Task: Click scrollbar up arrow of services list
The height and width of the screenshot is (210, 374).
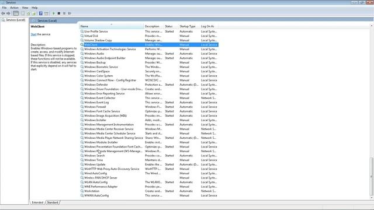Action: pos(372,26)
